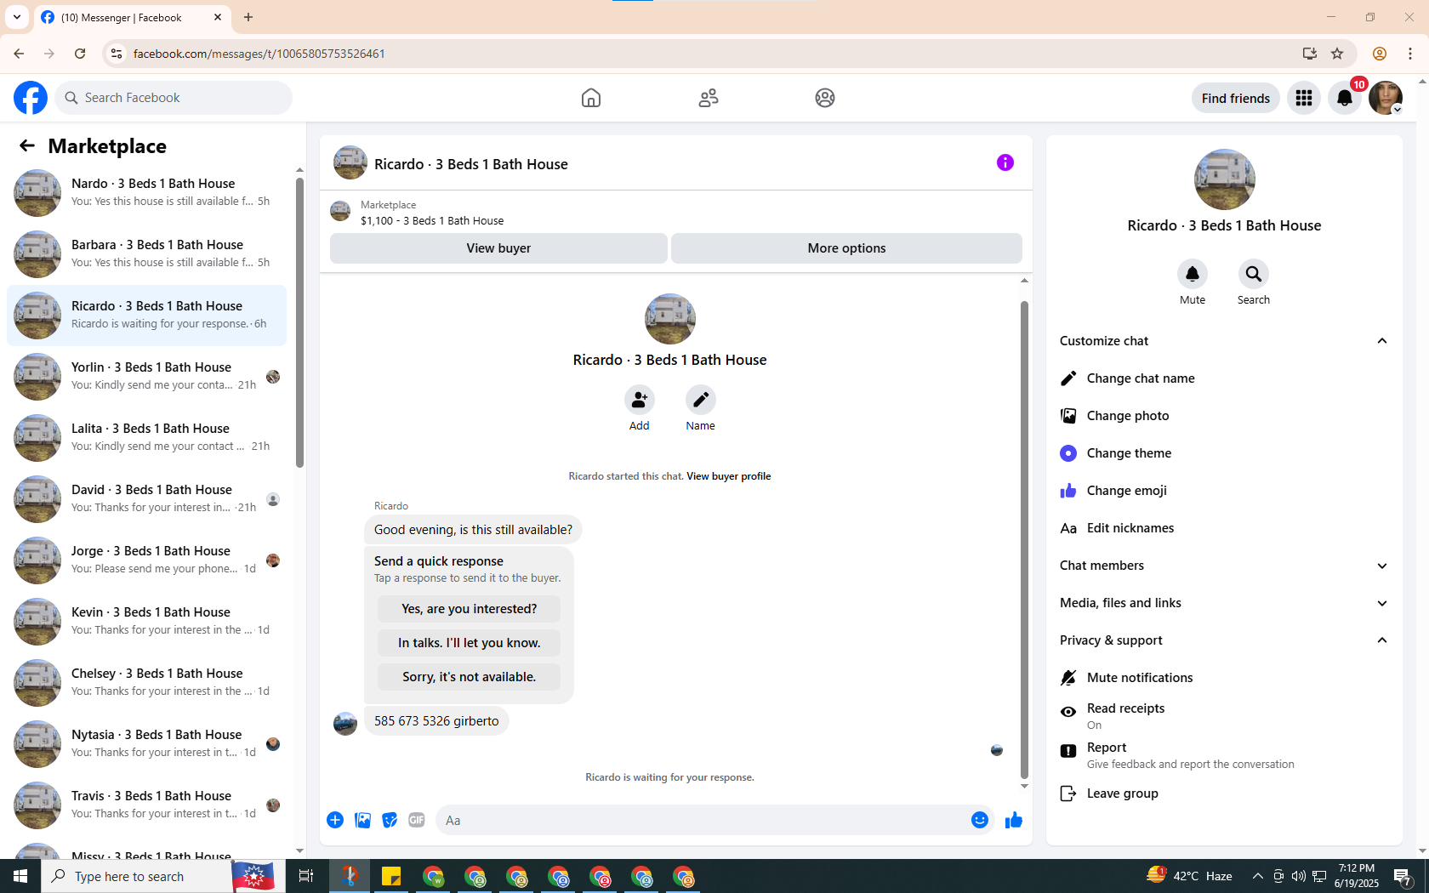The image size is (1429, 893).
Task: Bookmark this page with the star icon
Action: tap(1337, 54)
